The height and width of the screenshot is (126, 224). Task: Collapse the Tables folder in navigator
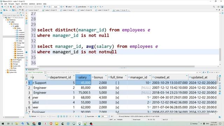tap(13, 28)
